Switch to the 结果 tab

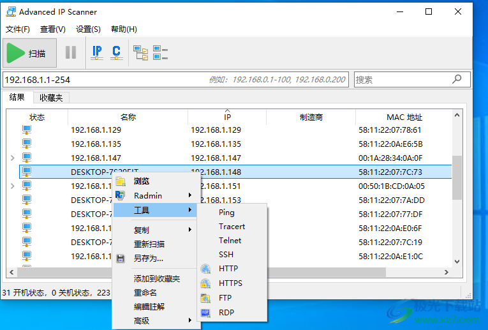pos(17,98)
